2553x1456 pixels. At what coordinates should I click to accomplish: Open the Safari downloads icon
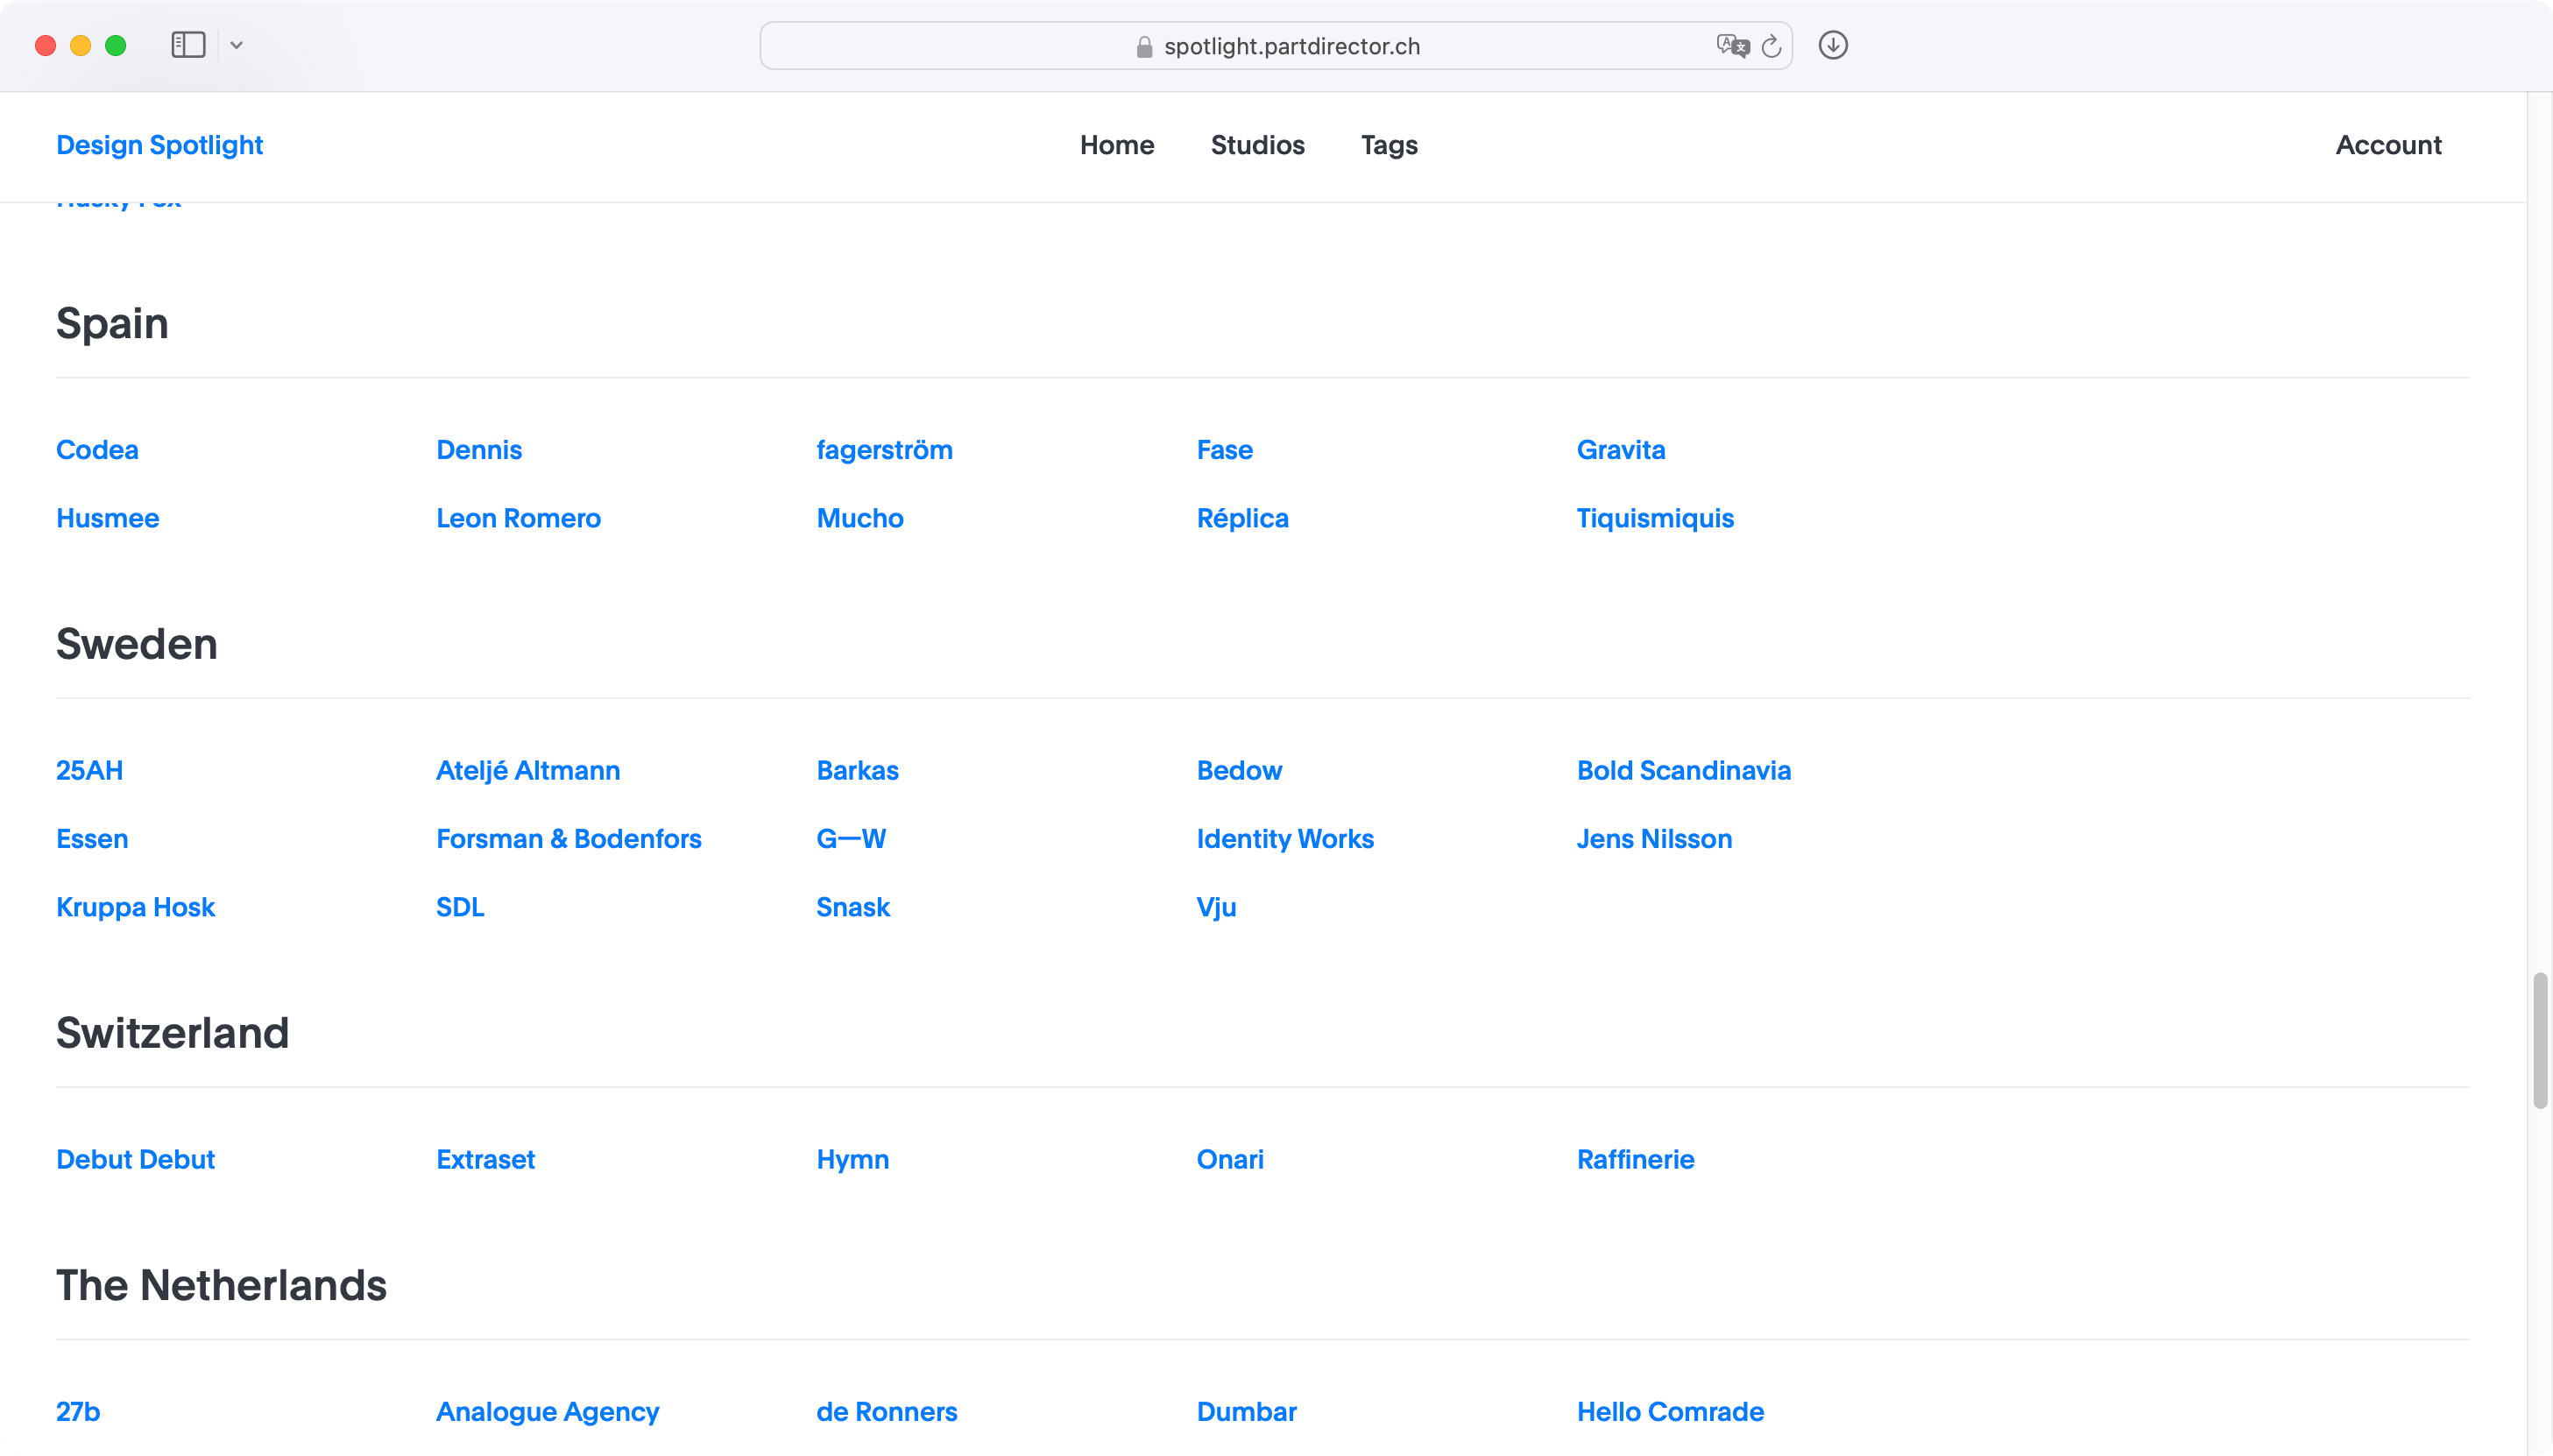[1832, 45]
